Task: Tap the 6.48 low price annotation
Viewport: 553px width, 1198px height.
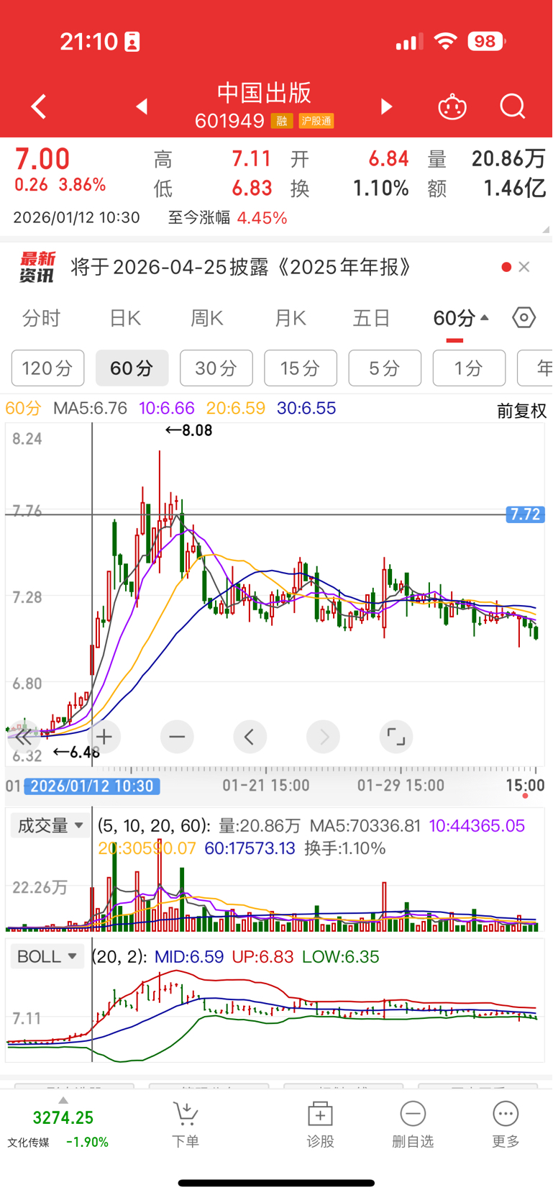Action: (76, 753)
